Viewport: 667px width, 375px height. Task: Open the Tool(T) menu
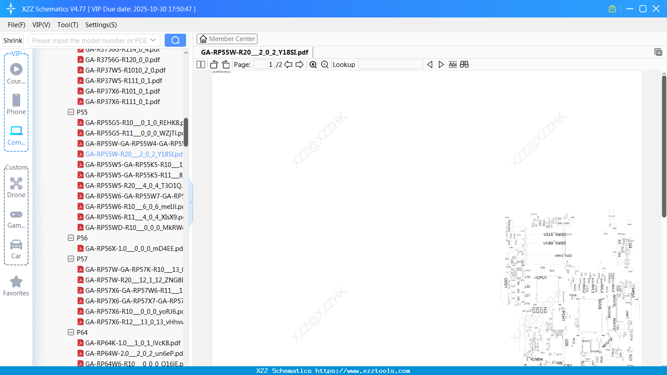click(68, 25)
